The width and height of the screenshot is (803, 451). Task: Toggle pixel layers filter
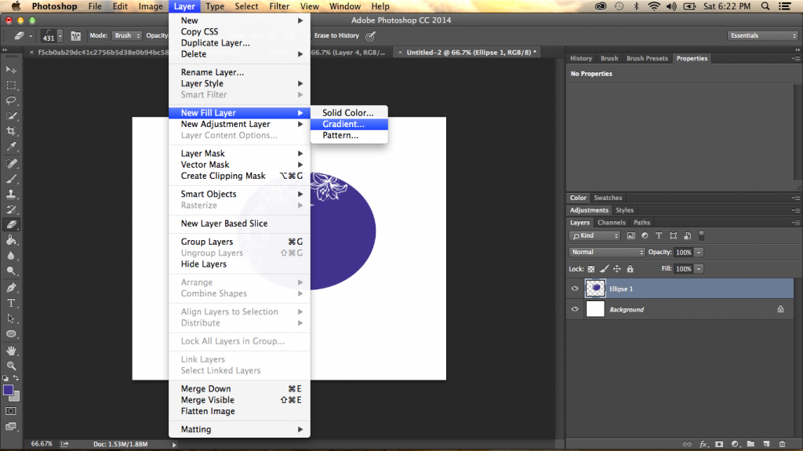[631, 236]
